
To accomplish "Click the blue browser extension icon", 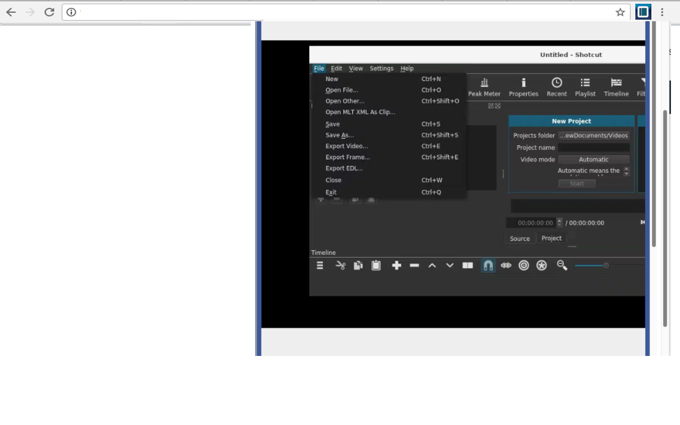I will coord(643,12).
